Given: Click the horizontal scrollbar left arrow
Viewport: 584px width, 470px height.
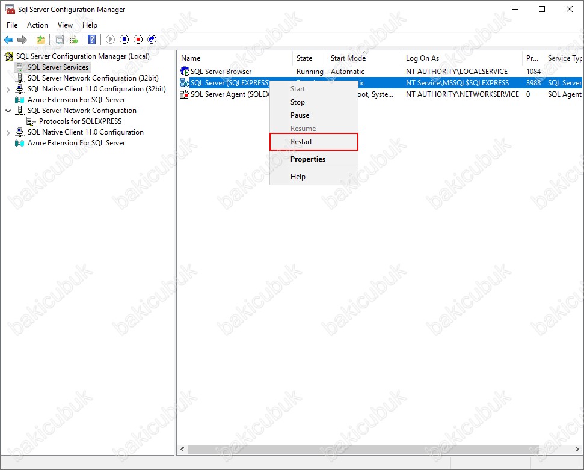Looking at the screenshot, I should [182, 450].
